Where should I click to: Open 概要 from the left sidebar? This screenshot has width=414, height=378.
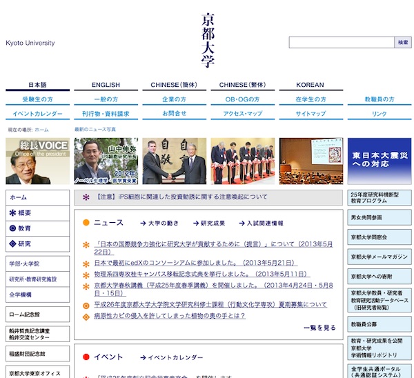click(24, 212)
